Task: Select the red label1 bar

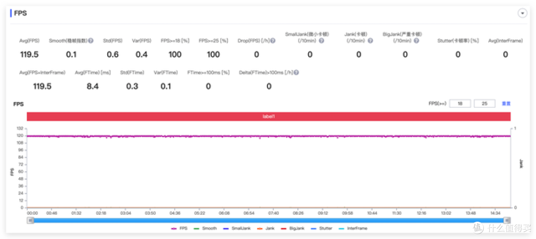Action: click(x=268, y=117)
